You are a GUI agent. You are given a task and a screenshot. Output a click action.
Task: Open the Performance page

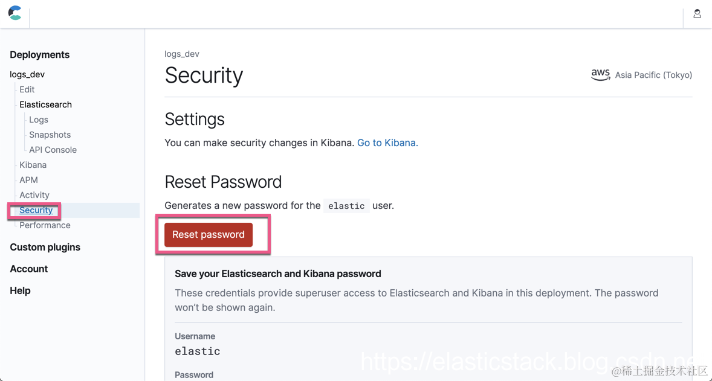45,225
